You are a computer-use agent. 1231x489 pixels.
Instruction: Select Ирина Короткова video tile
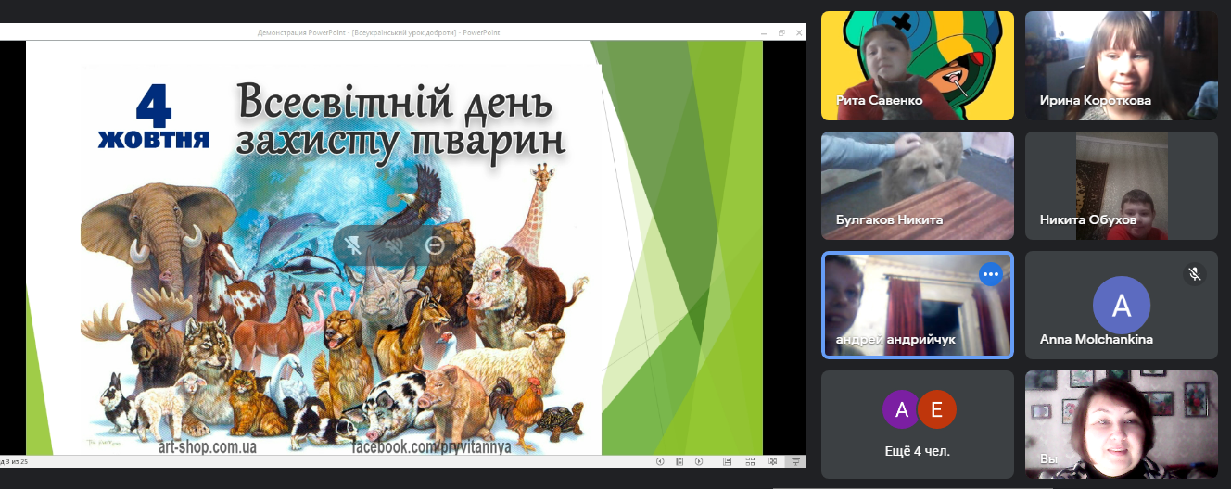(x=1122, y=66)
